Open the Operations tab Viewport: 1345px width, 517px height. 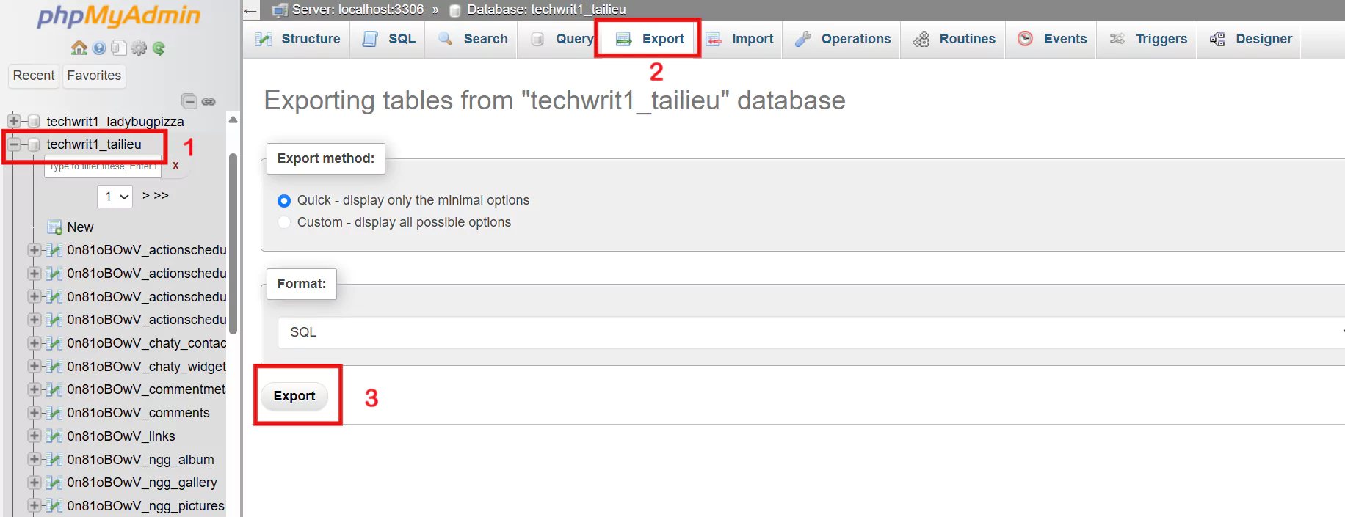pyautogui.click(x=843, y=39)
